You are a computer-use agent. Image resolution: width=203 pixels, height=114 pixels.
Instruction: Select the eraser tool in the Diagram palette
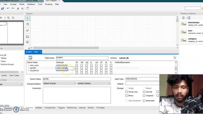coord(28,30)
